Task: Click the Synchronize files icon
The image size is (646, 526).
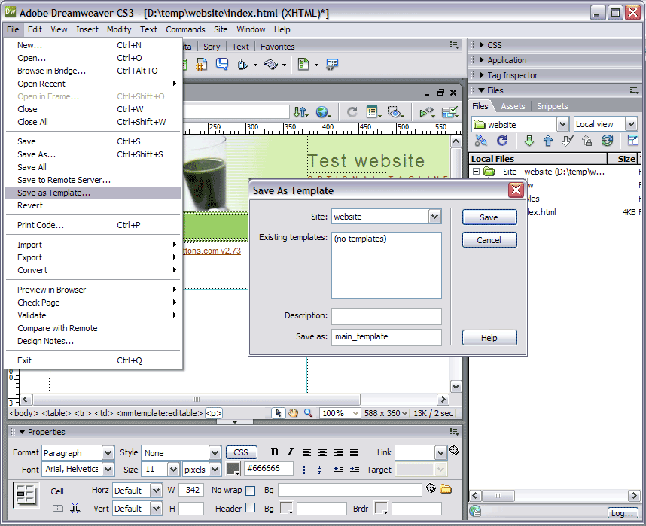Action: (x=607, y=141)
